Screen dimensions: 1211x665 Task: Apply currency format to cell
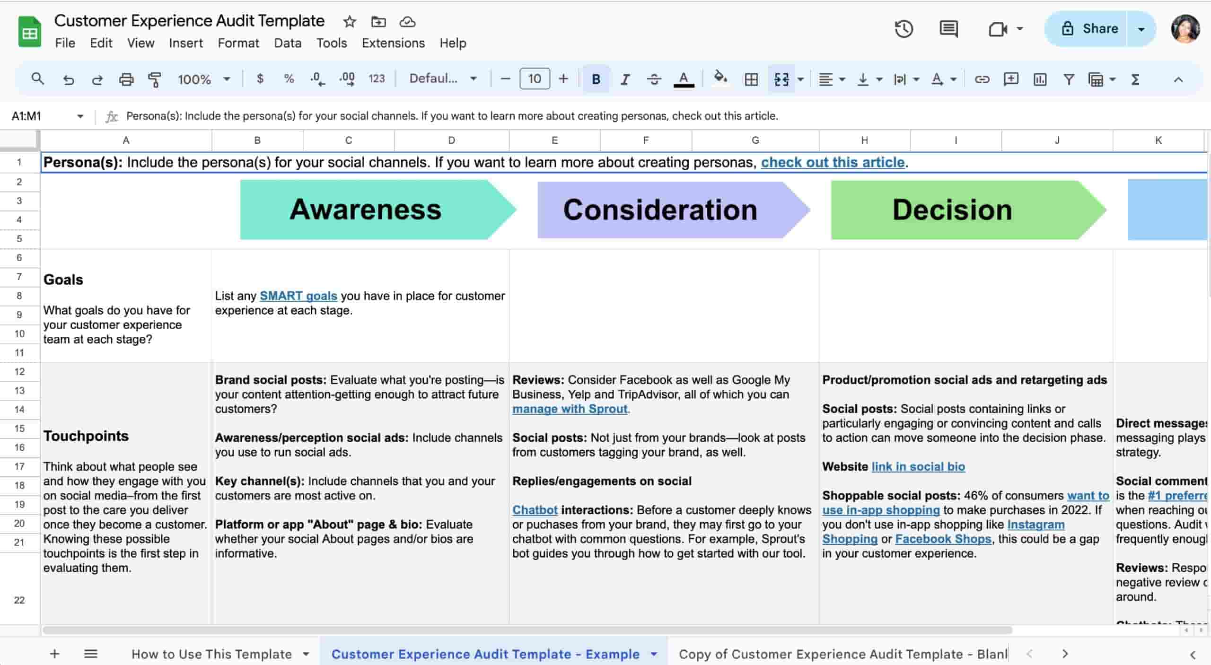(259, 79)
